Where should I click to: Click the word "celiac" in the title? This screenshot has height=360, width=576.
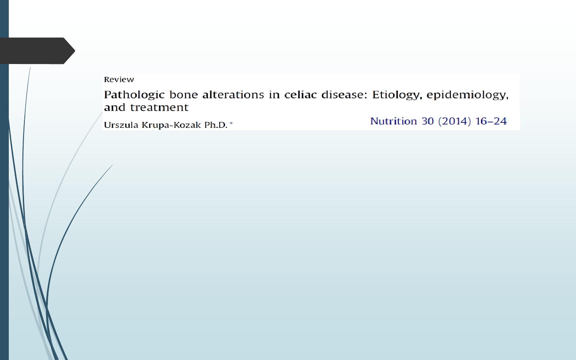click(300, 95)
